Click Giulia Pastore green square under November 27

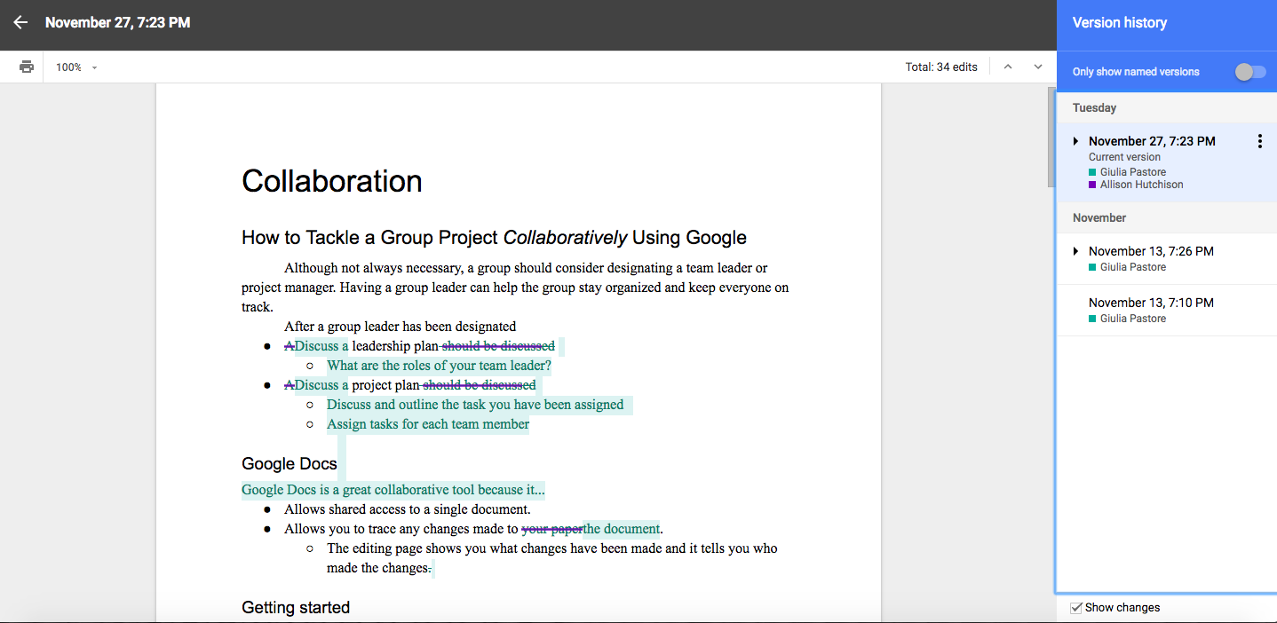[x=1092, y=172]
